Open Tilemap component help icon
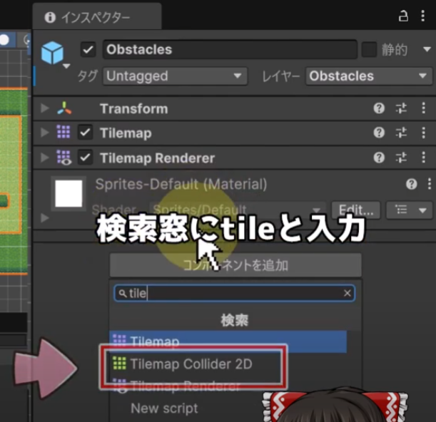Image resolution: width=436 pixels, height=422 pixels. click(379, 133)
